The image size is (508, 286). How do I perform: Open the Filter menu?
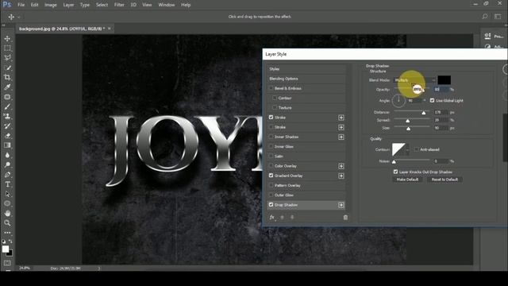click(x=119, y=5)
